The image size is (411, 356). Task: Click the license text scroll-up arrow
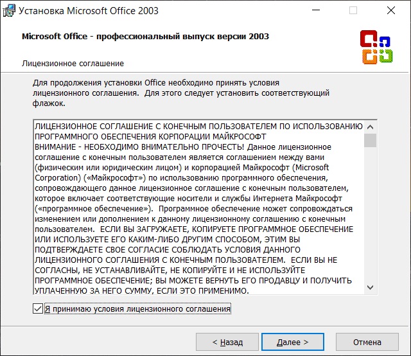coord(370,127)
